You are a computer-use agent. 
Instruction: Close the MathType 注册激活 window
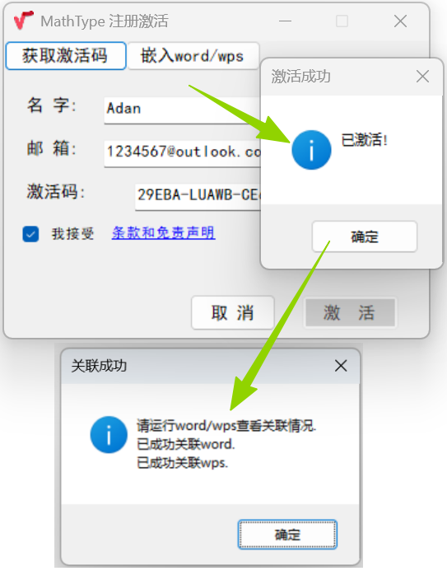click(400, 21)
